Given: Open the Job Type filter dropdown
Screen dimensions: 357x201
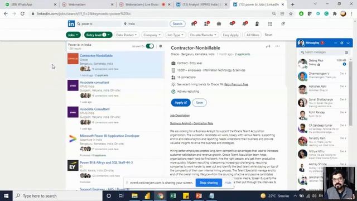Looking at the screenshot, I should (x=175, y=35).
